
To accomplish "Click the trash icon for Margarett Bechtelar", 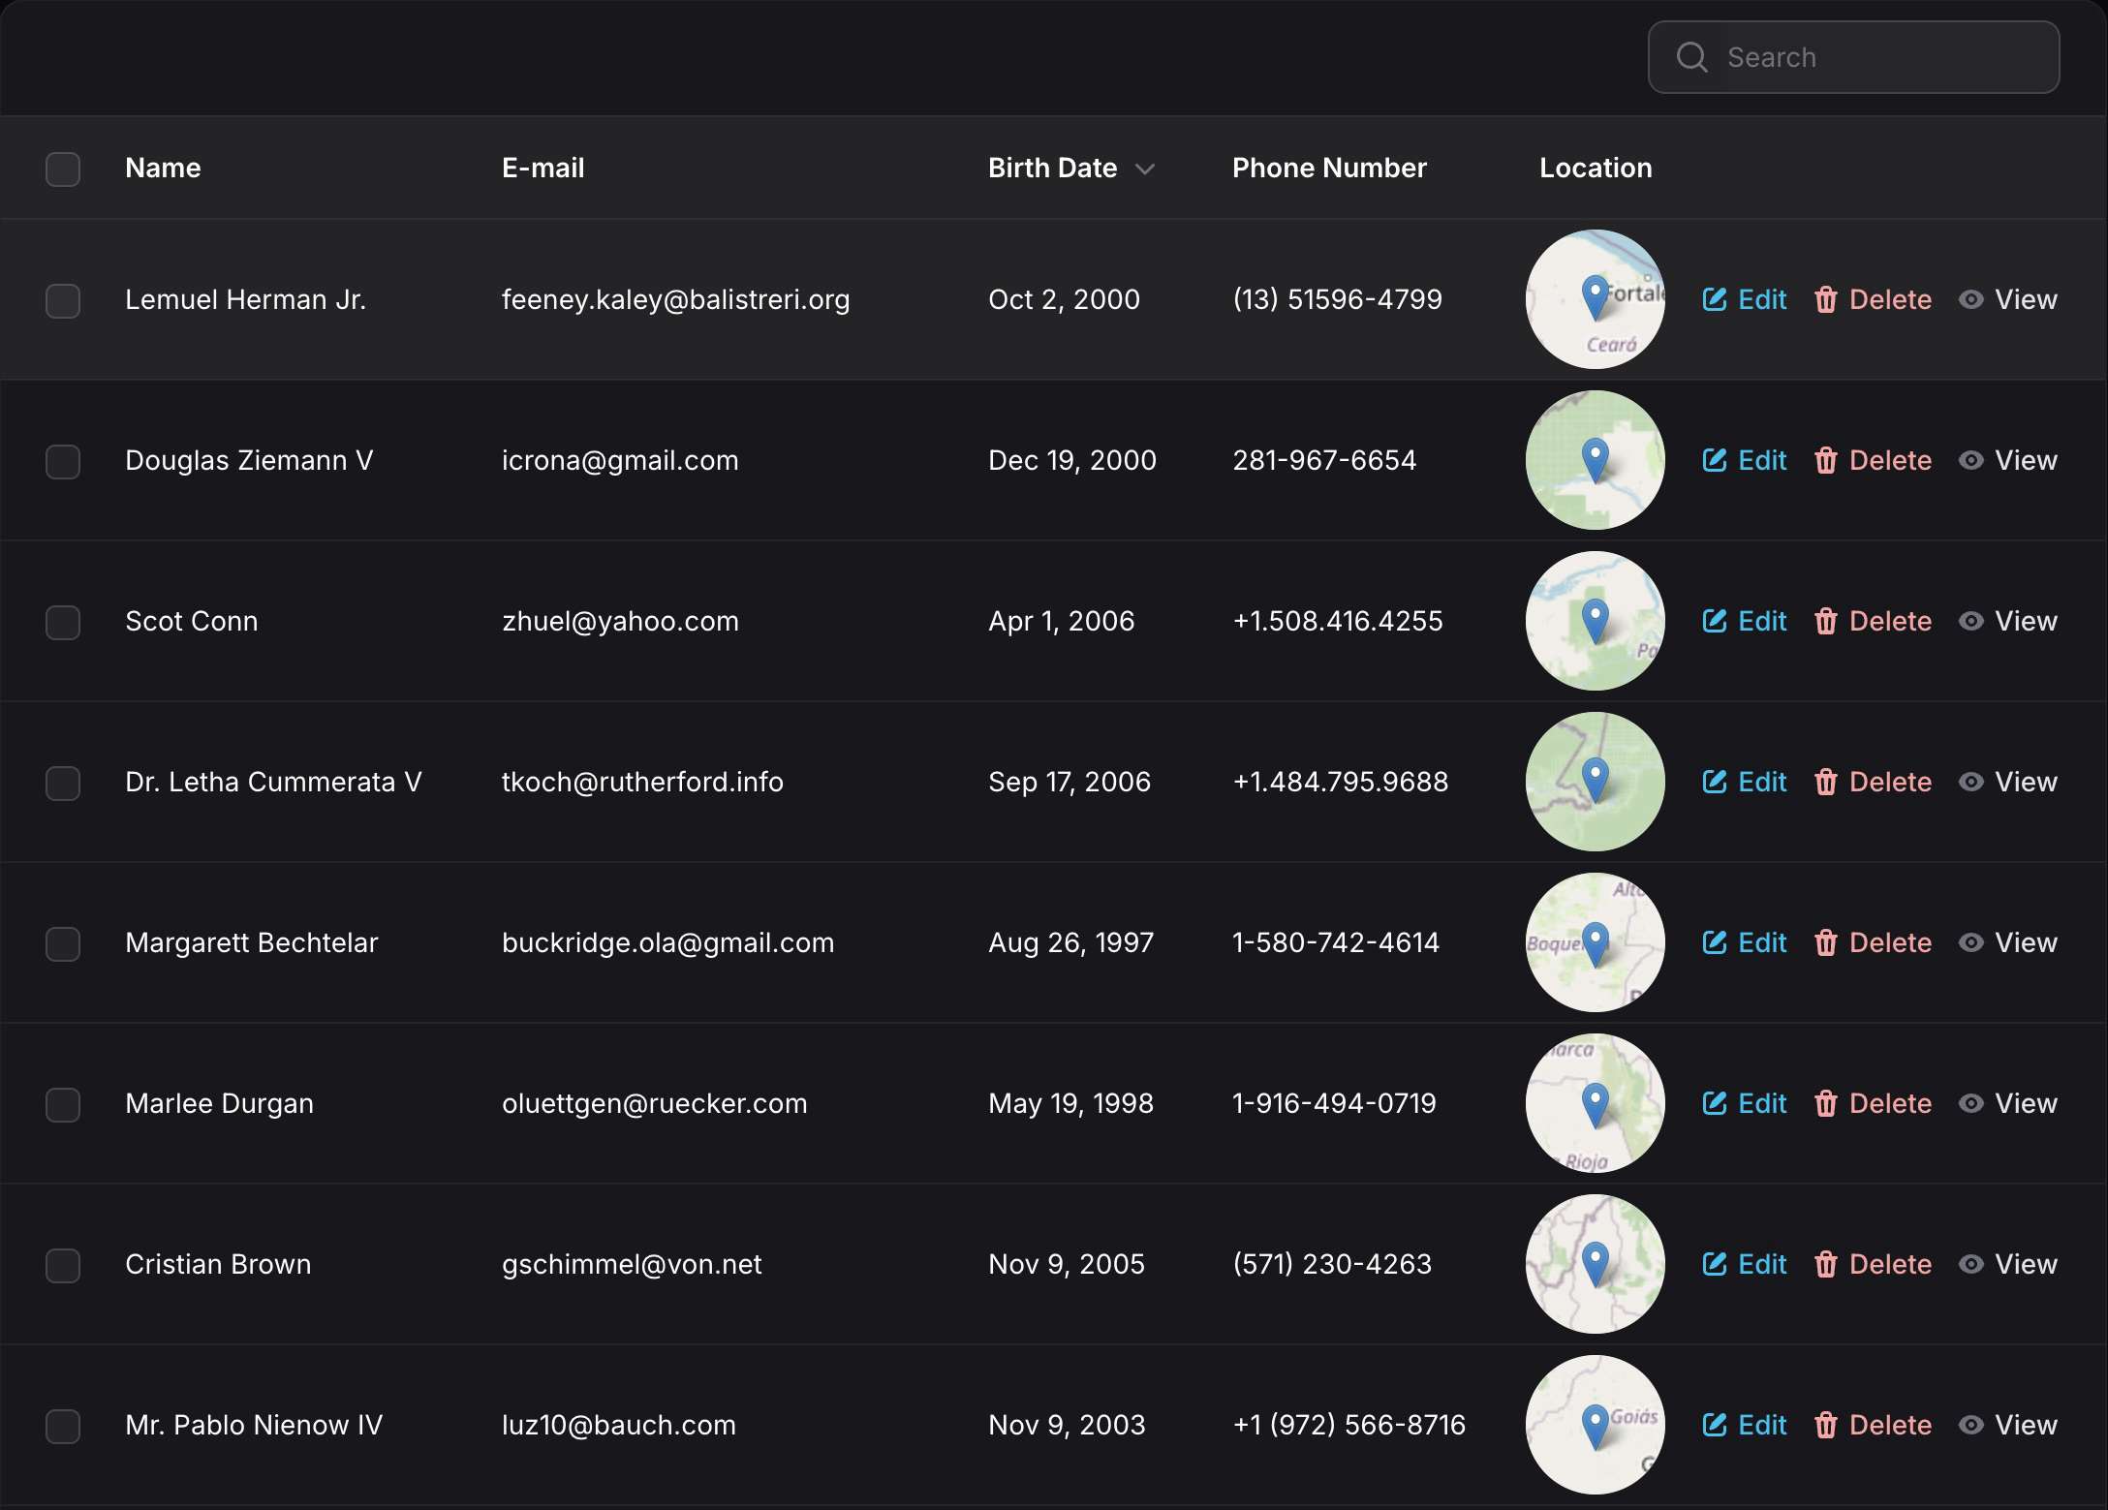I will pos(1825,942).
